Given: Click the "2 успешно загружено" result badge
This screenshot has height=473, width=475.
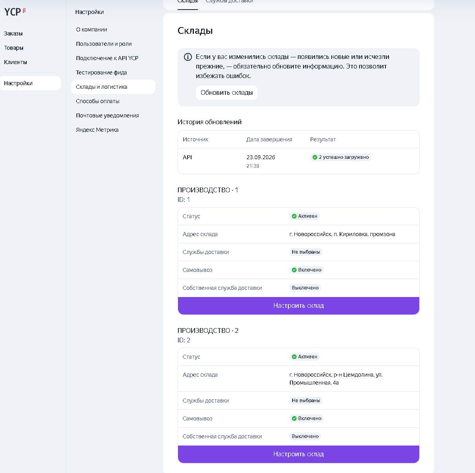Looking at the screenshot, I should click(x=340, y=157).
